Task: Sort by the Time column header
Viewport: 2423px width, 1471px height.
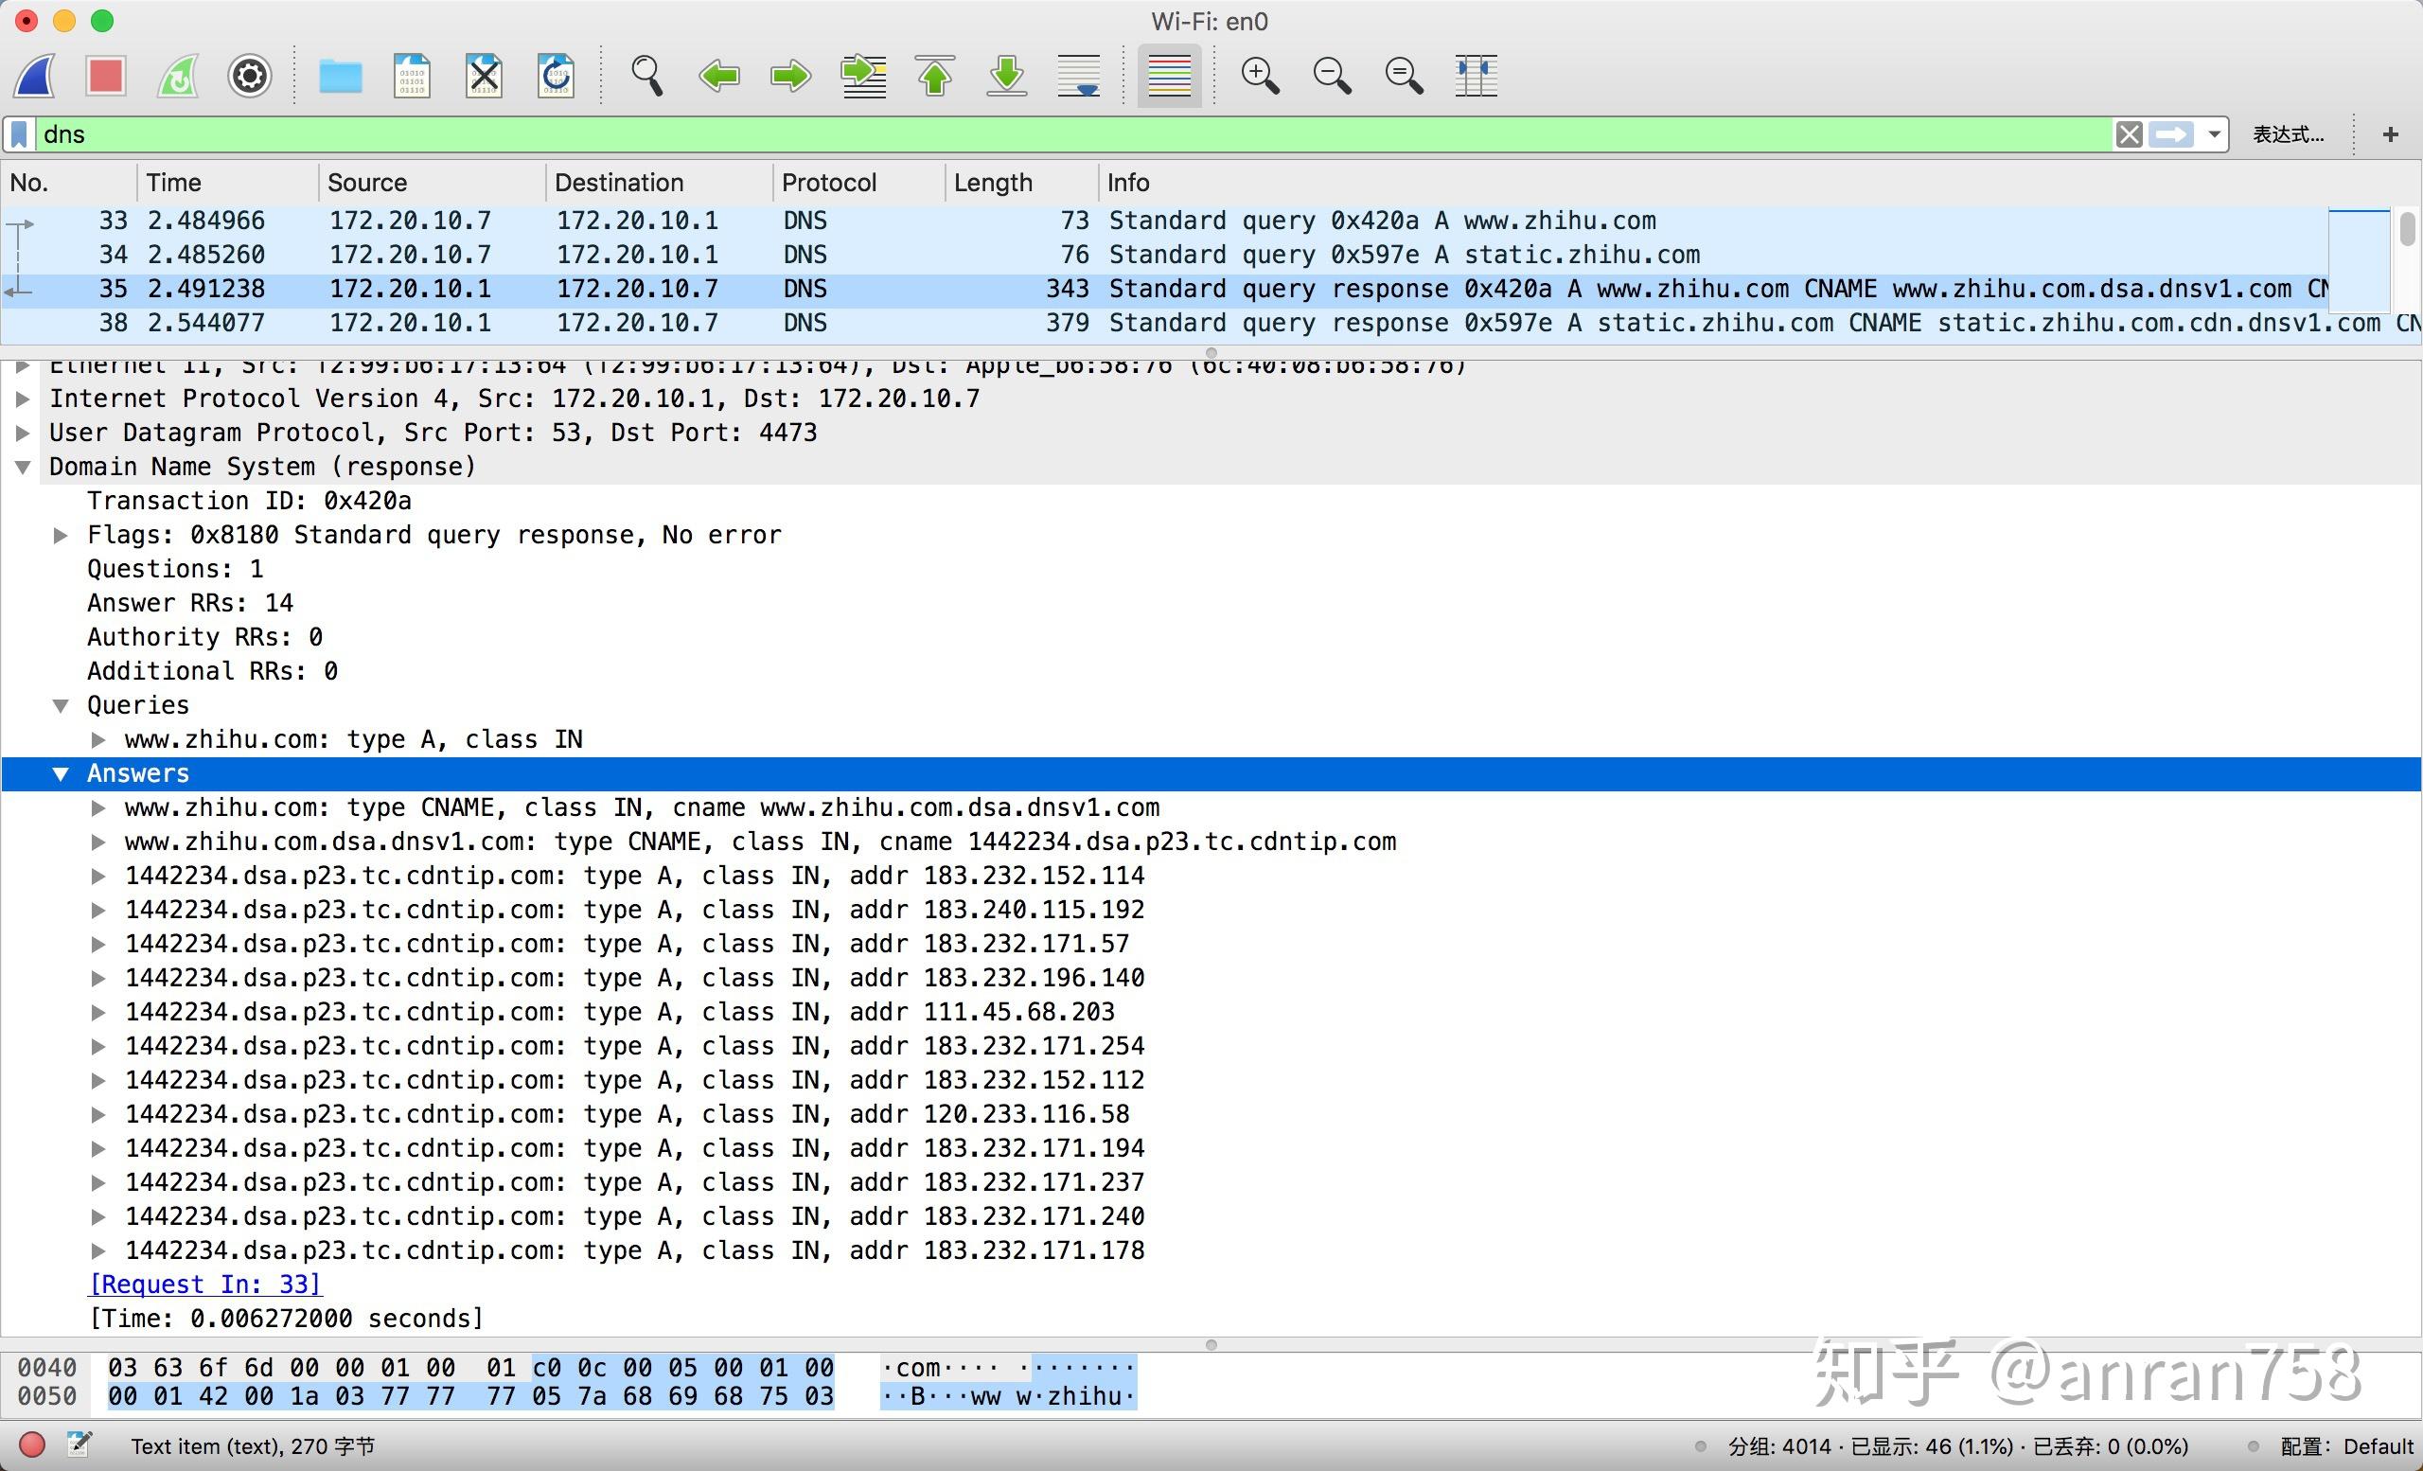Action: pyautogui.click(x=228, y=183)
